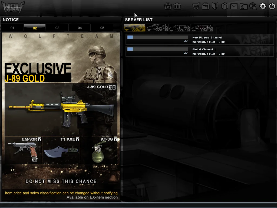Click the power exit icon
Viewport: 277px width, 208px height.
point(272,6)
